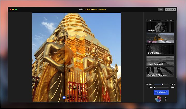The width and height of the screenshot is (186, 109).
Task: Close the window with the red button
Action: [10, 10]
